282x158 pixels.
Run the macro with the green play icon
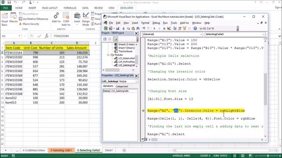click(154, 28)
